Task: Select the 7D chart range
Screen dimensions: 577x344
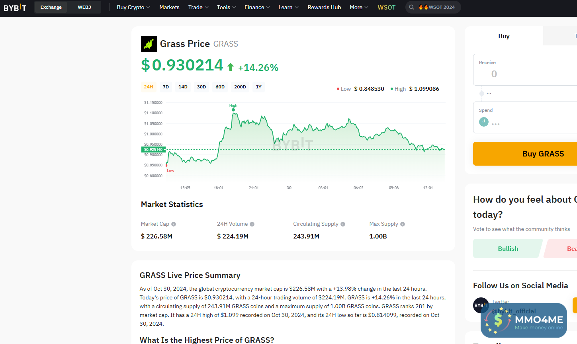Action: tap(166, 87)
